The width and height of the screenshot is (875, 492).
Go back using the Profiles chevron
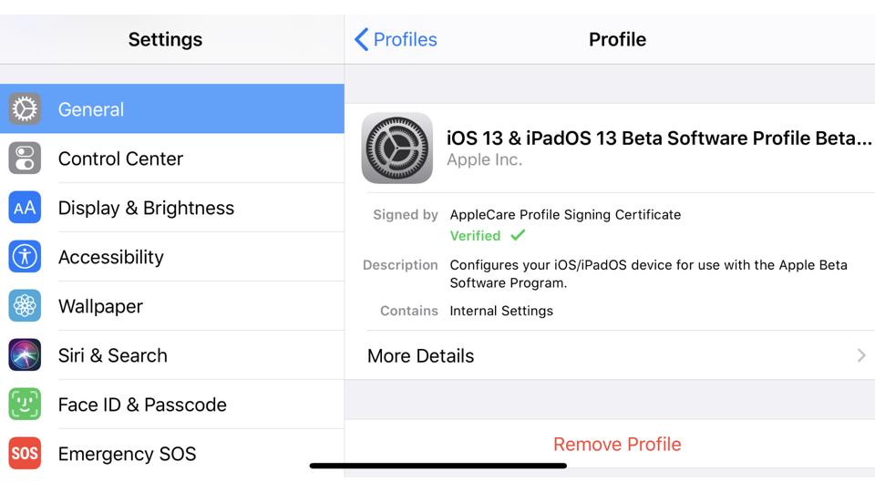[x=362, y=39]
